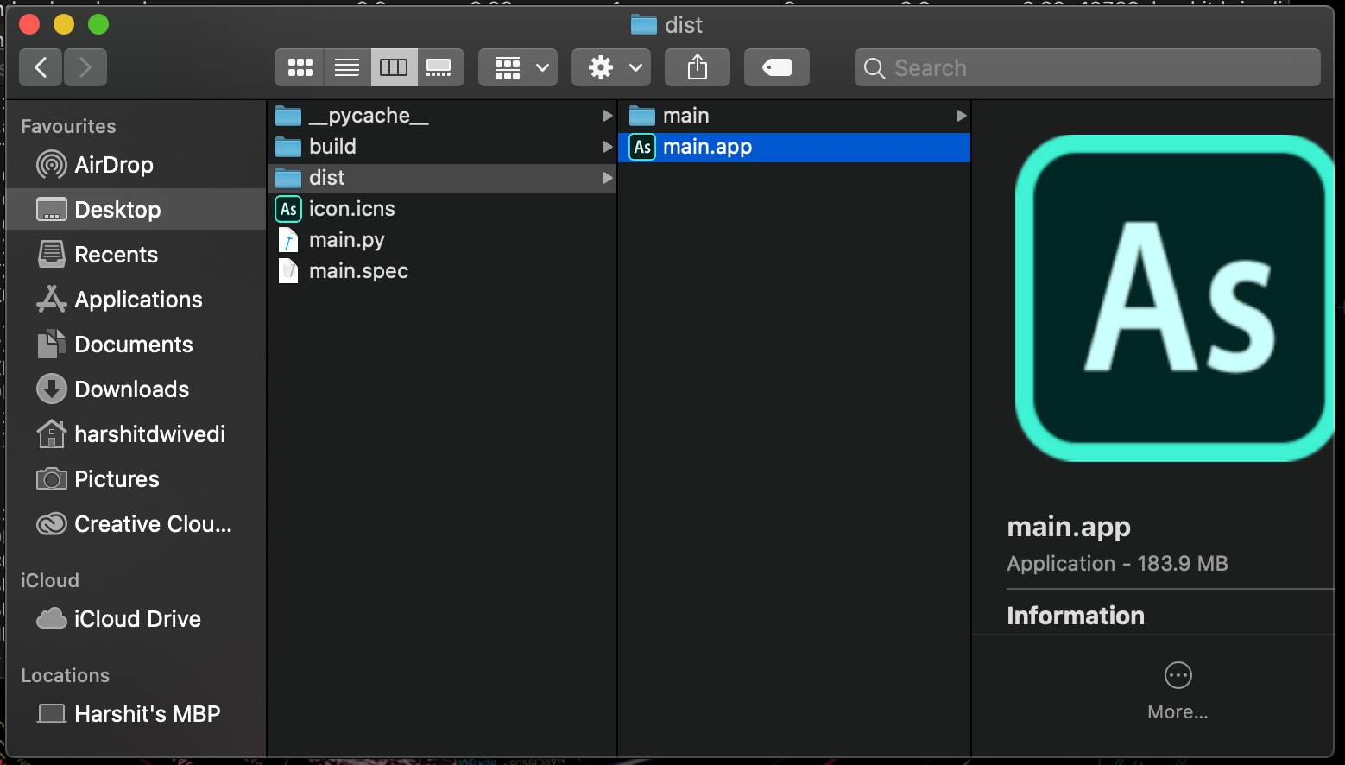1345x765 pixels.
Task: Select the column view button
Action: [394, 67]
